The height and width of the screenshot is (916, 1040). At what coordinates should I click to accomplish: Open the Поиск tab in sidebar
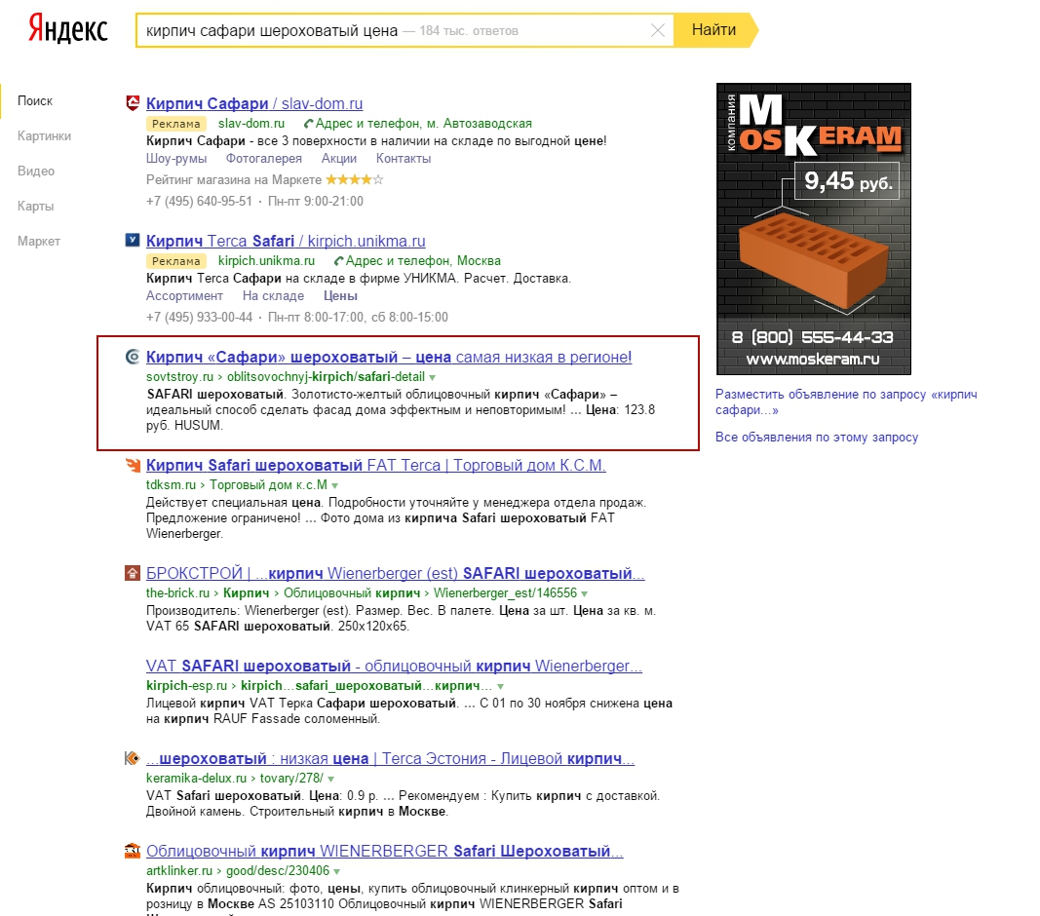(x=35, y=100)
